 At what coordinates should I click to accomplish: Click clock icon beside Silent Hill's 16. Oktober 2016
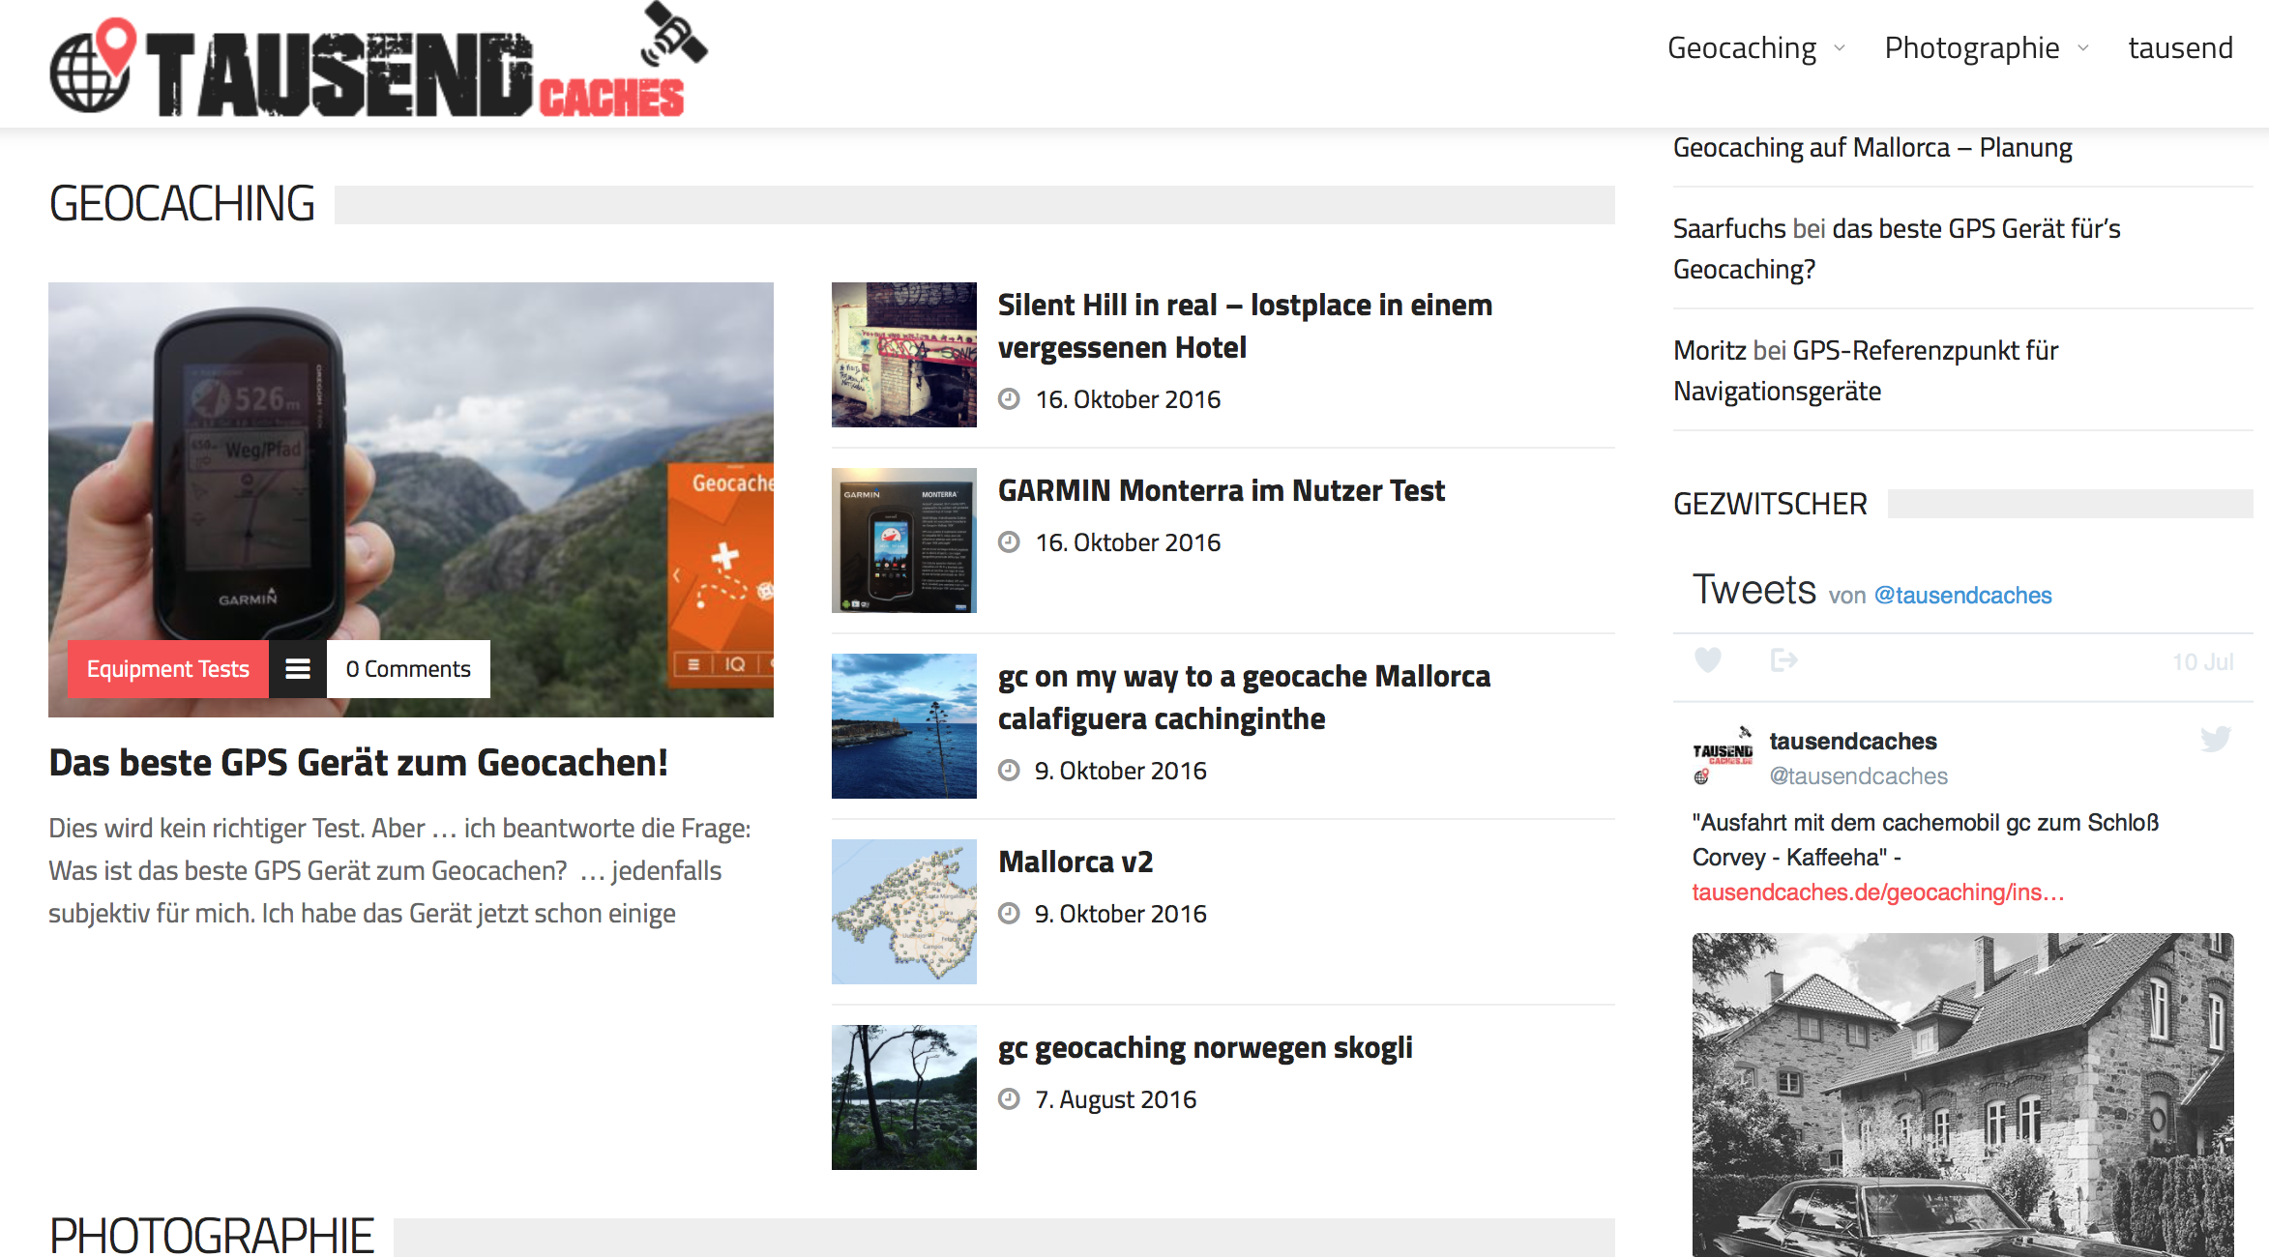[1009, 399]
